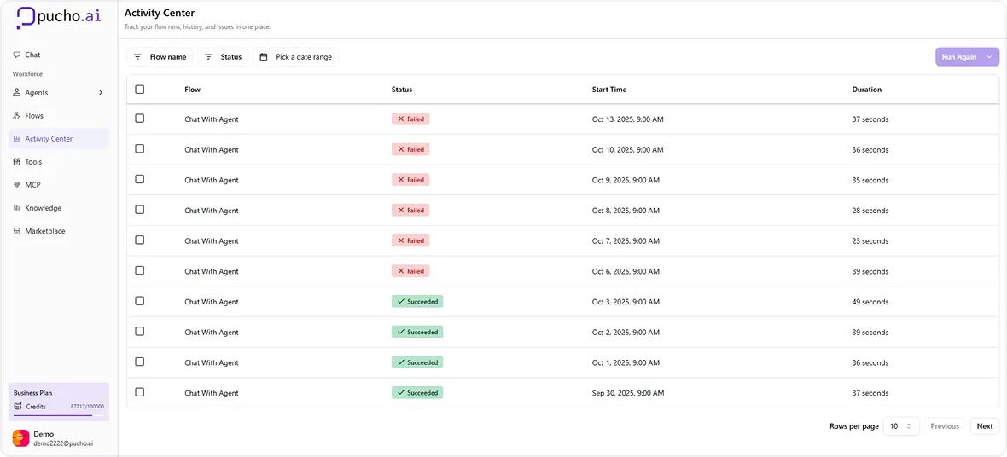
Task: Click the Succeeded badge for Sep 30
Action: [417, 392]
